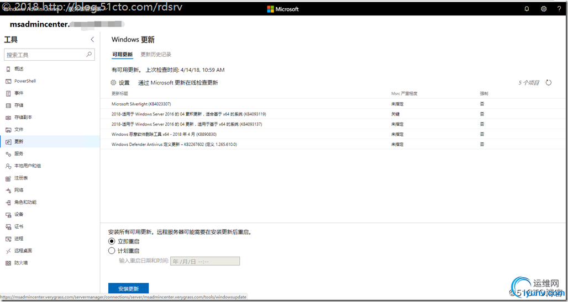Viewport: 568px width, 302px height.
Task: Open 角色和功能 roles and features icon
Action: tap(8, 203)
